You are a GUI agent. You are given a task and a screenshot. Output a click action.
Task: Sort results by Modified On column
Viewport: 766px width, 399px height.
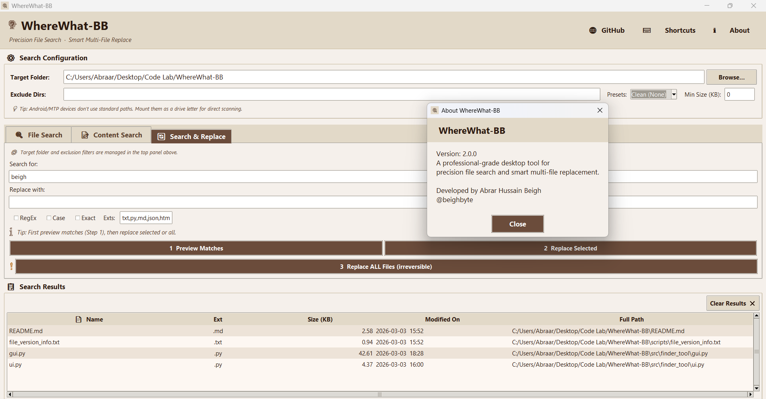click(x=442, y=320)
